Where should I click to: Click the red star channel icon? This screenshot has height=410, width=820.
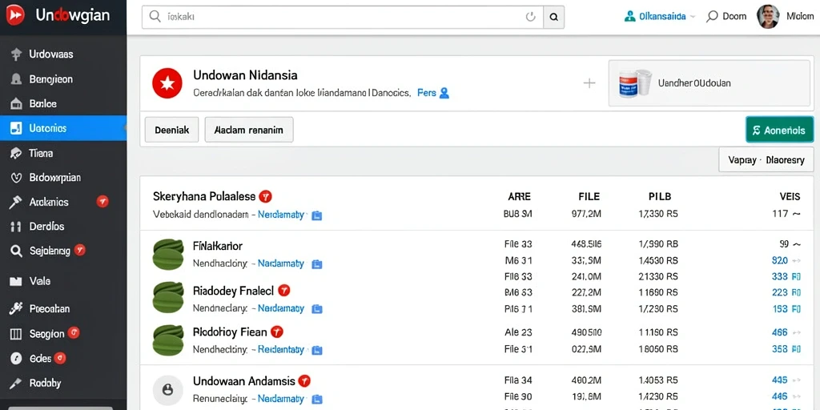click(167, 83)
